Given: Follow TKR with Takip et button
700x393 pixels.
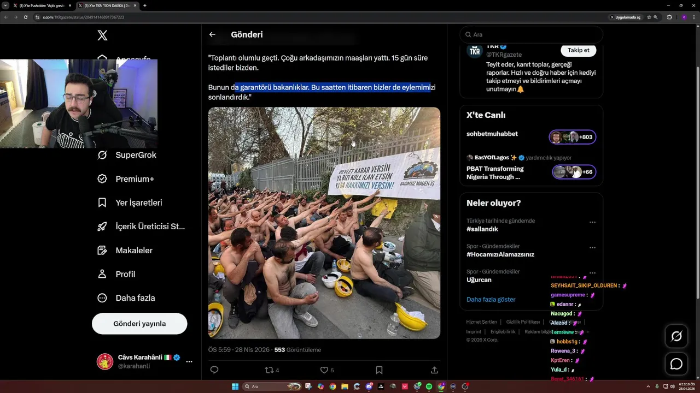Looking at the screenshot, I should point(578,50).
